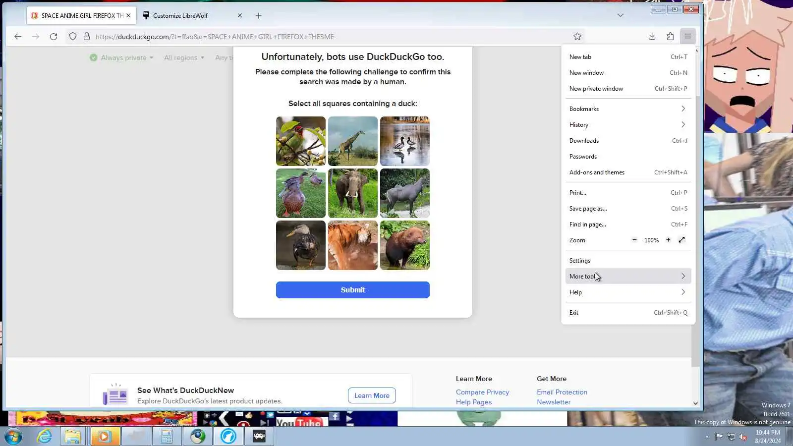
Task: Open Windows Explorer from the taskbar
Action: tap(73, 437)
